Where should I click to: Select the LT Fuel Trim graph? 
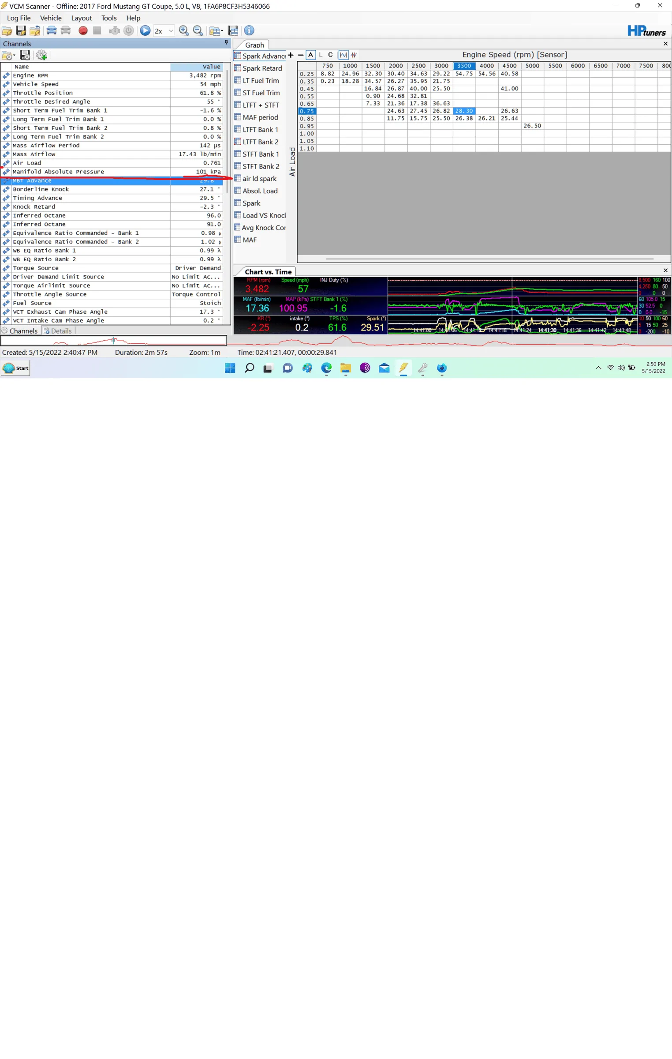257,81
